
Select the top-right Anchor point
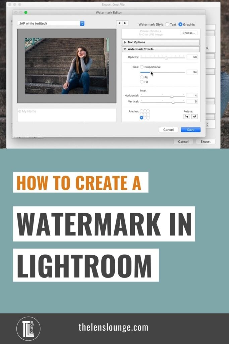148,111
